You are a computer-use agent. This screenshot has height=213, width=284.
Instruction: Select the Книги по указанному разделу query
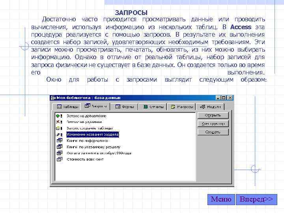(x=93, y=147)
